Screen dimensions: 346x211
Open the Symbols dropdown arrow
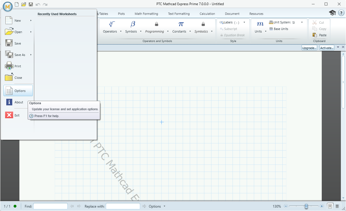pos(141,31)
